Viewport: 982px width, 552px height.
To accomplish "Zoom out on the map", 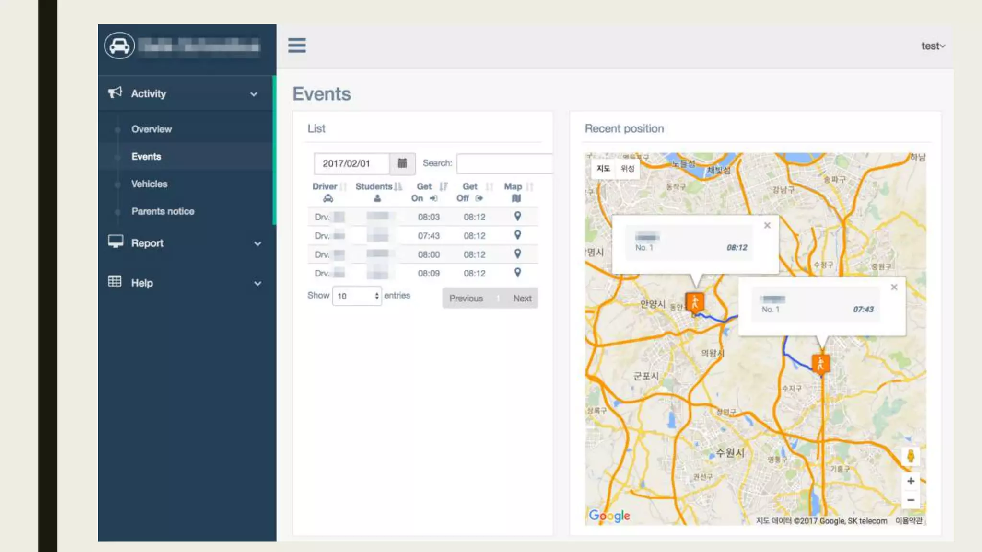I will (x=911, y=500).
